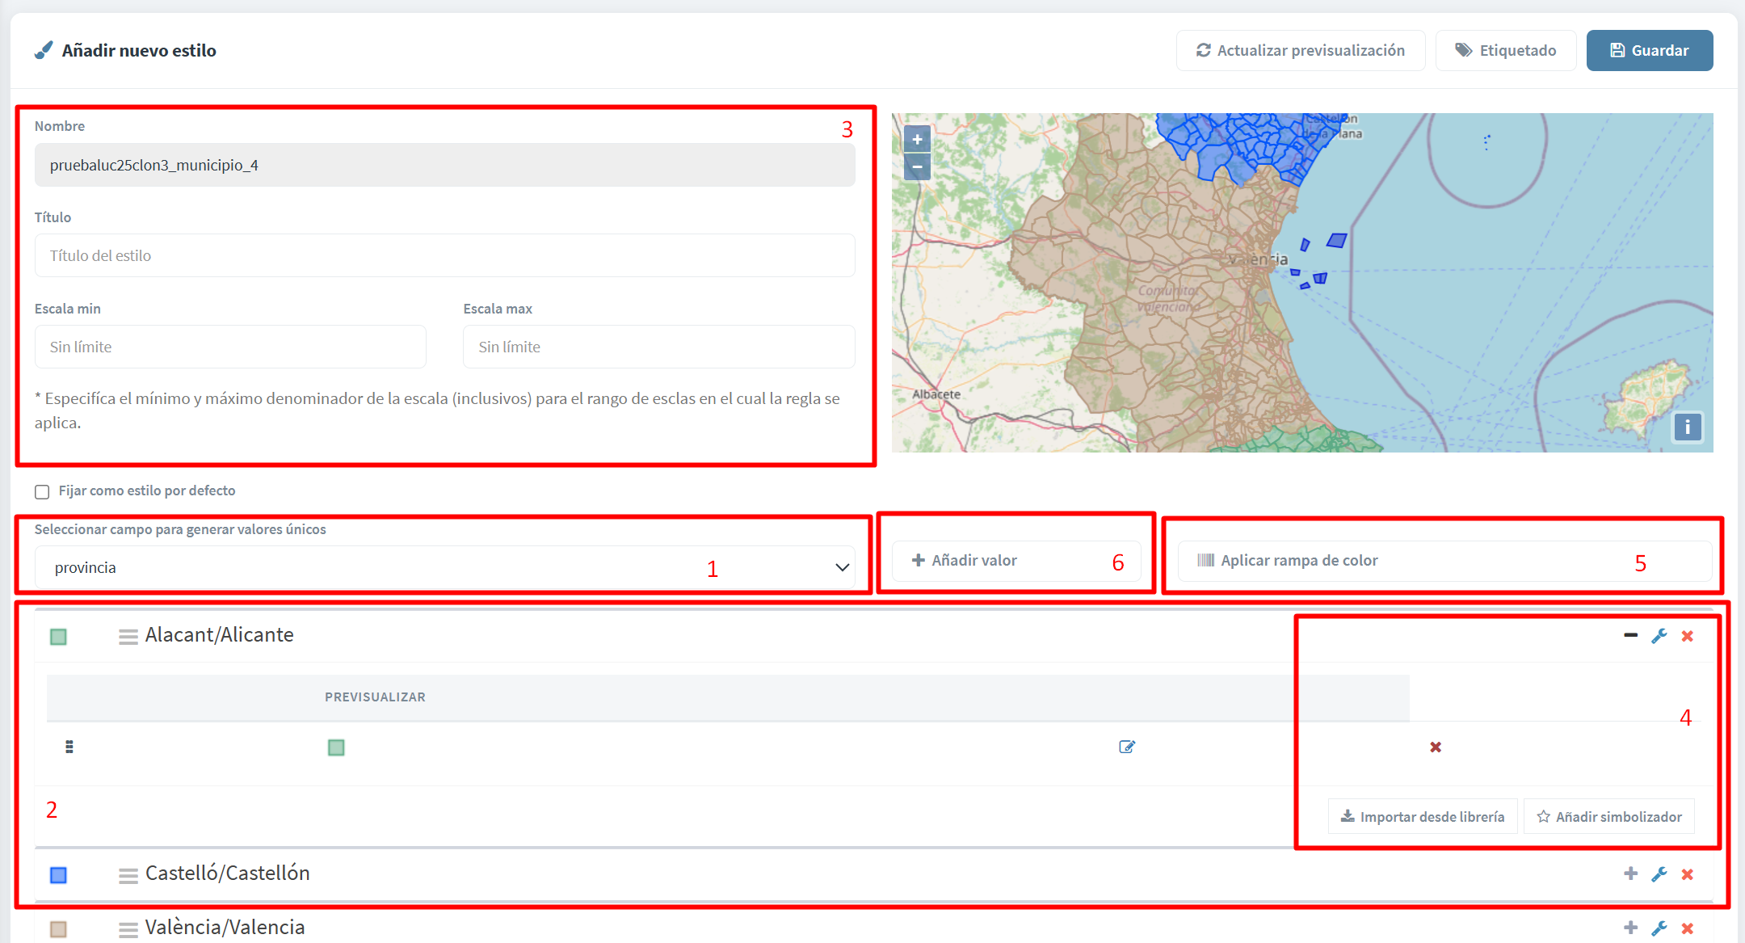
Task: Grab the València/Valencia reorder handle
Action: pos(128,929)
